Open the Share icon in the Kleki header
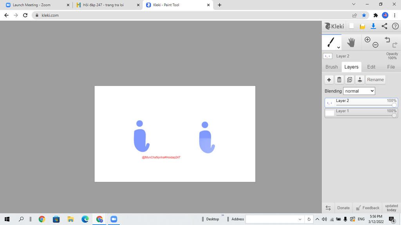The image size is (401, 225). [x=385, y=26]
